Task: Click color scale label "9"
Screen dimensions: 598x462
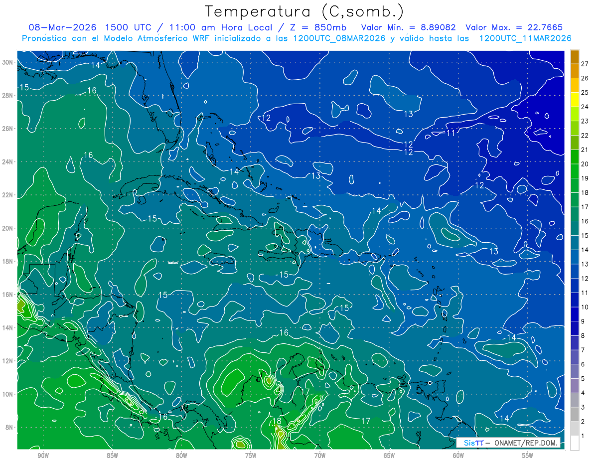Action: point(583,321)
